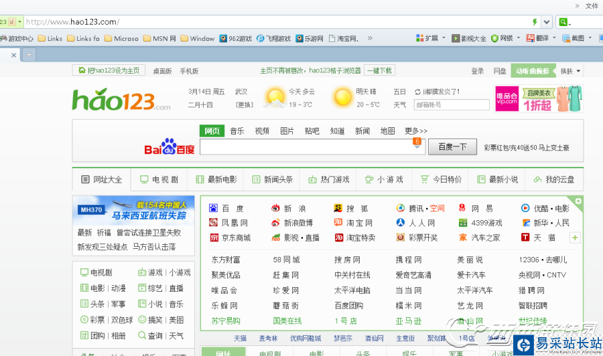This screenshot has width=603, height=356.
Task: Click the 4399游戏 site icon
Action: 462,223
